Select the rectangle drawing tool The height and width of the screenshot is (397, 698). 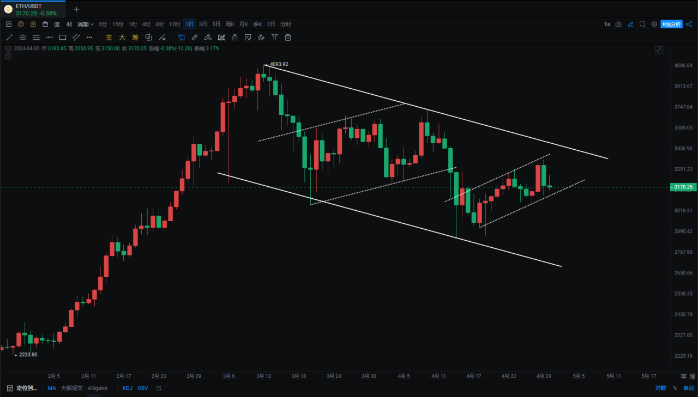point(63,38)
